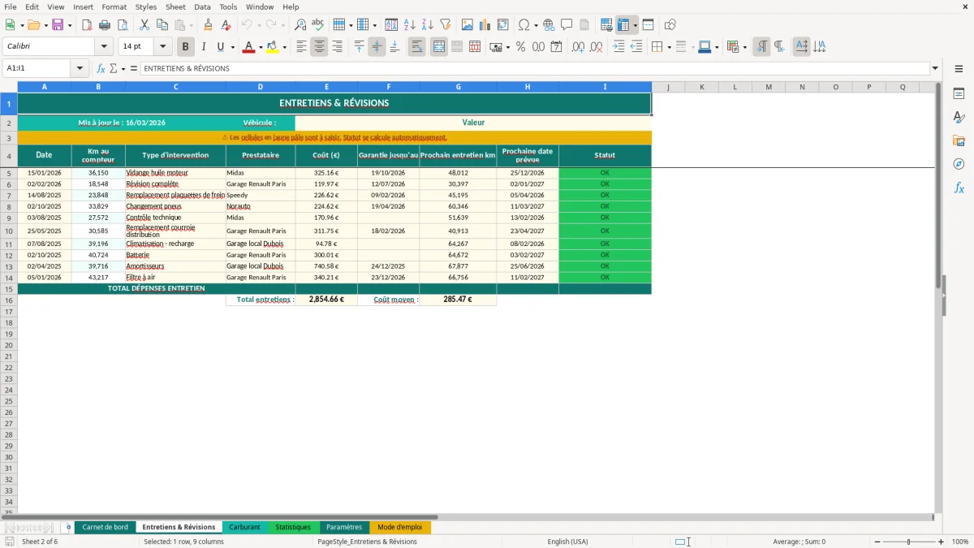Image resolution: width=974 pixels, height=548 pixels.
Task: Click the Sort Ascending icon
Action: [x=410, y=25]
